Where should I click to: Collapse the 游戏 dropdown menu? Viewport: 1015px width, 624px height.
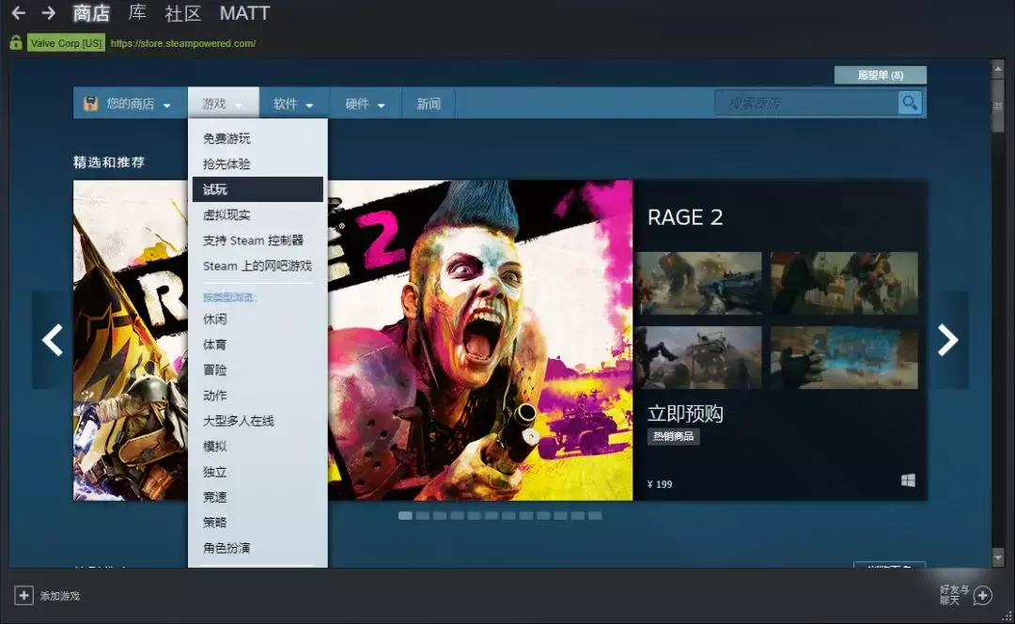point(224,103)
